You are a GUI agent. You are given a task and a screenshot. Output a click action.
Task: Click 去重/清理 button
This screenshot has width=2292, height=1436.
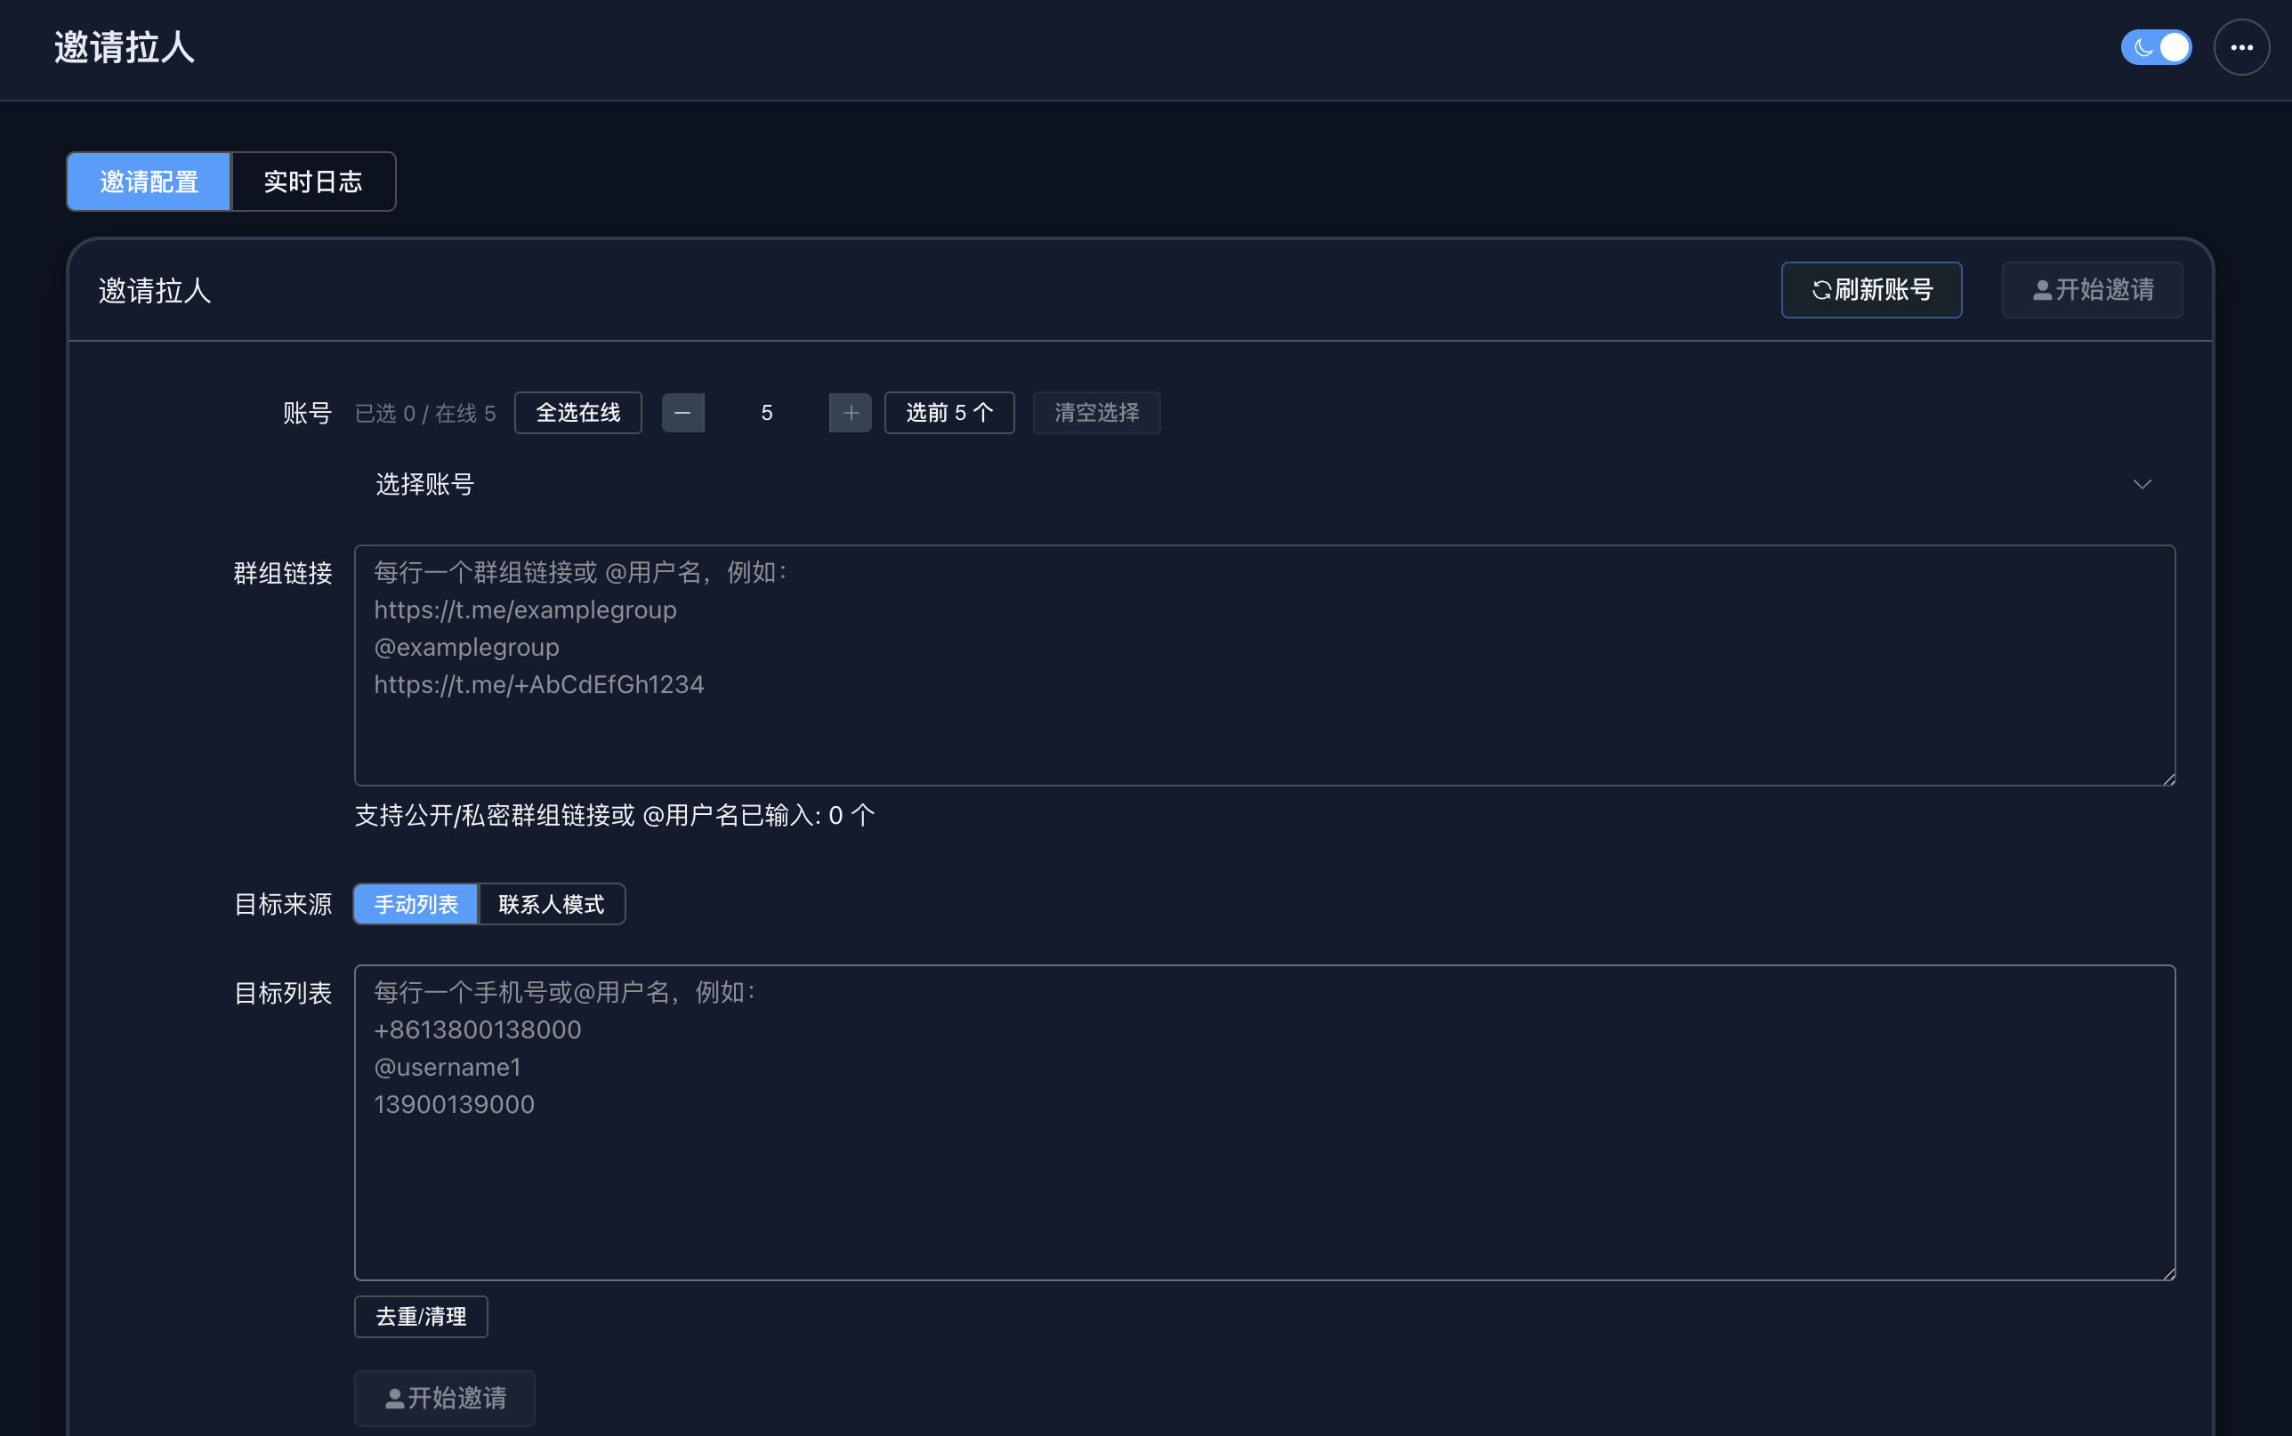(x=421, y=1317)
